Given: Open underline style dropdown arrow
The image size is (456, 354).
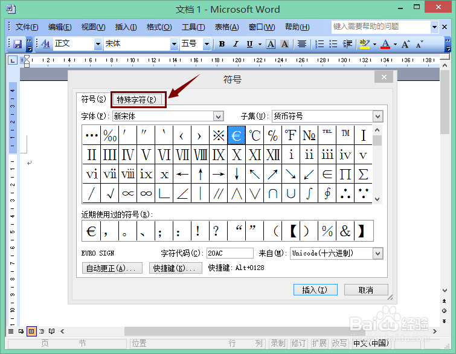Looking at the screenshot, I should 260,44.
